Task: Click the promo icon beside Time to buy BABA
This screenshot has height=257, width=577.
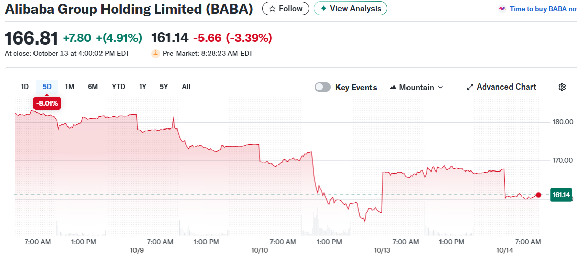Action: [x=502, y=9]
